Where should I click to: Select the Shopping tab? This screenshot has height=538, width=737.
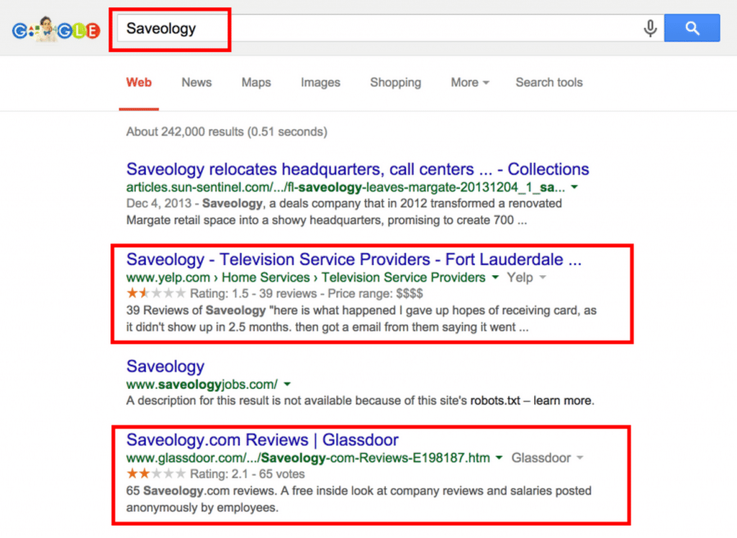[x=395, y=82]
